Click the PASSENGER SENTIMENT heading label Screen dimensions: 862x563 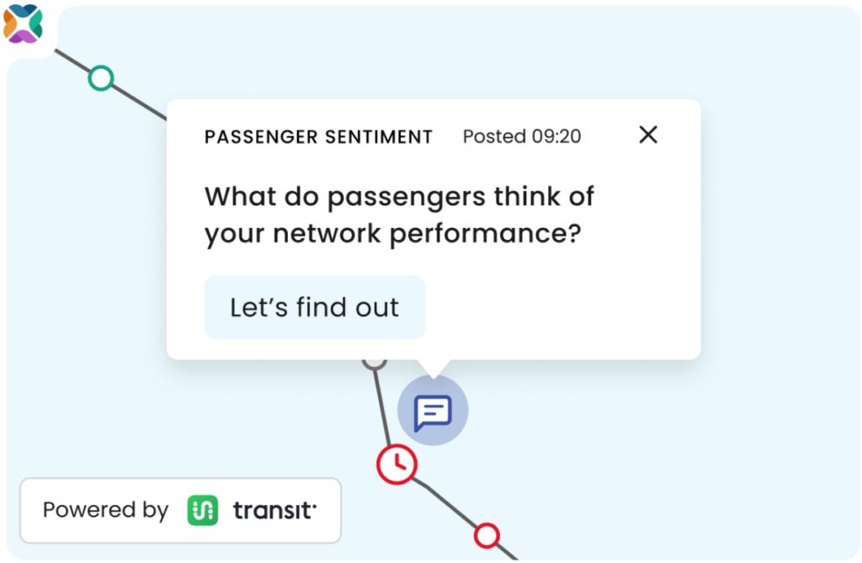(318, 136)
